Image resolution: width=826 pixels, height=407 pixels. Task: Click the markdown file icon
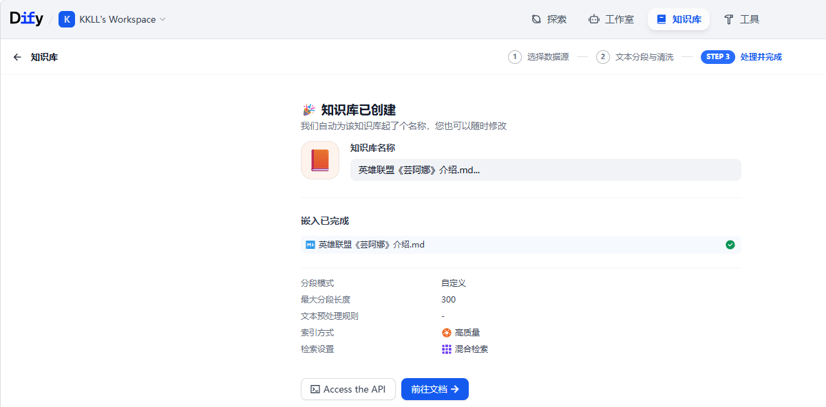310,245
